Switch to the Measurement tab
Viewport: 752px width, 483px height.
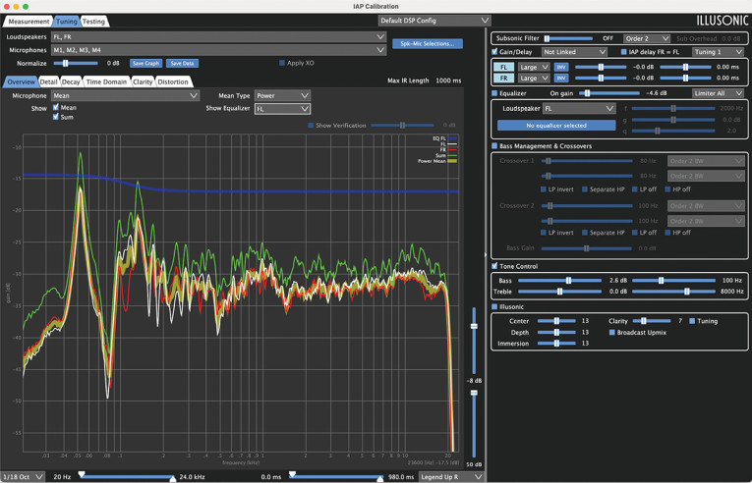point(29,21)
